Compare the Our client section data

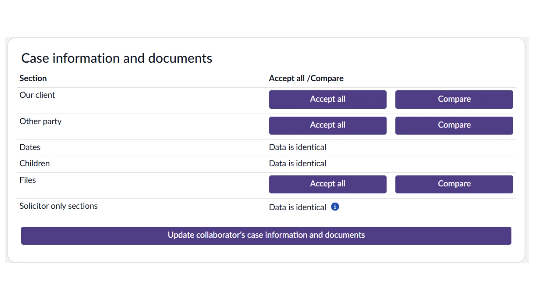coord(454,99)
